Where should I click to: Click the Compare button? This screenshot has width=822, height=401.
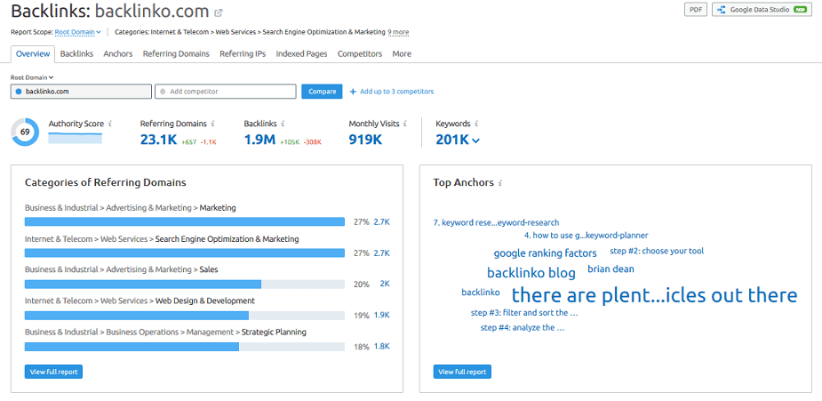322,92
